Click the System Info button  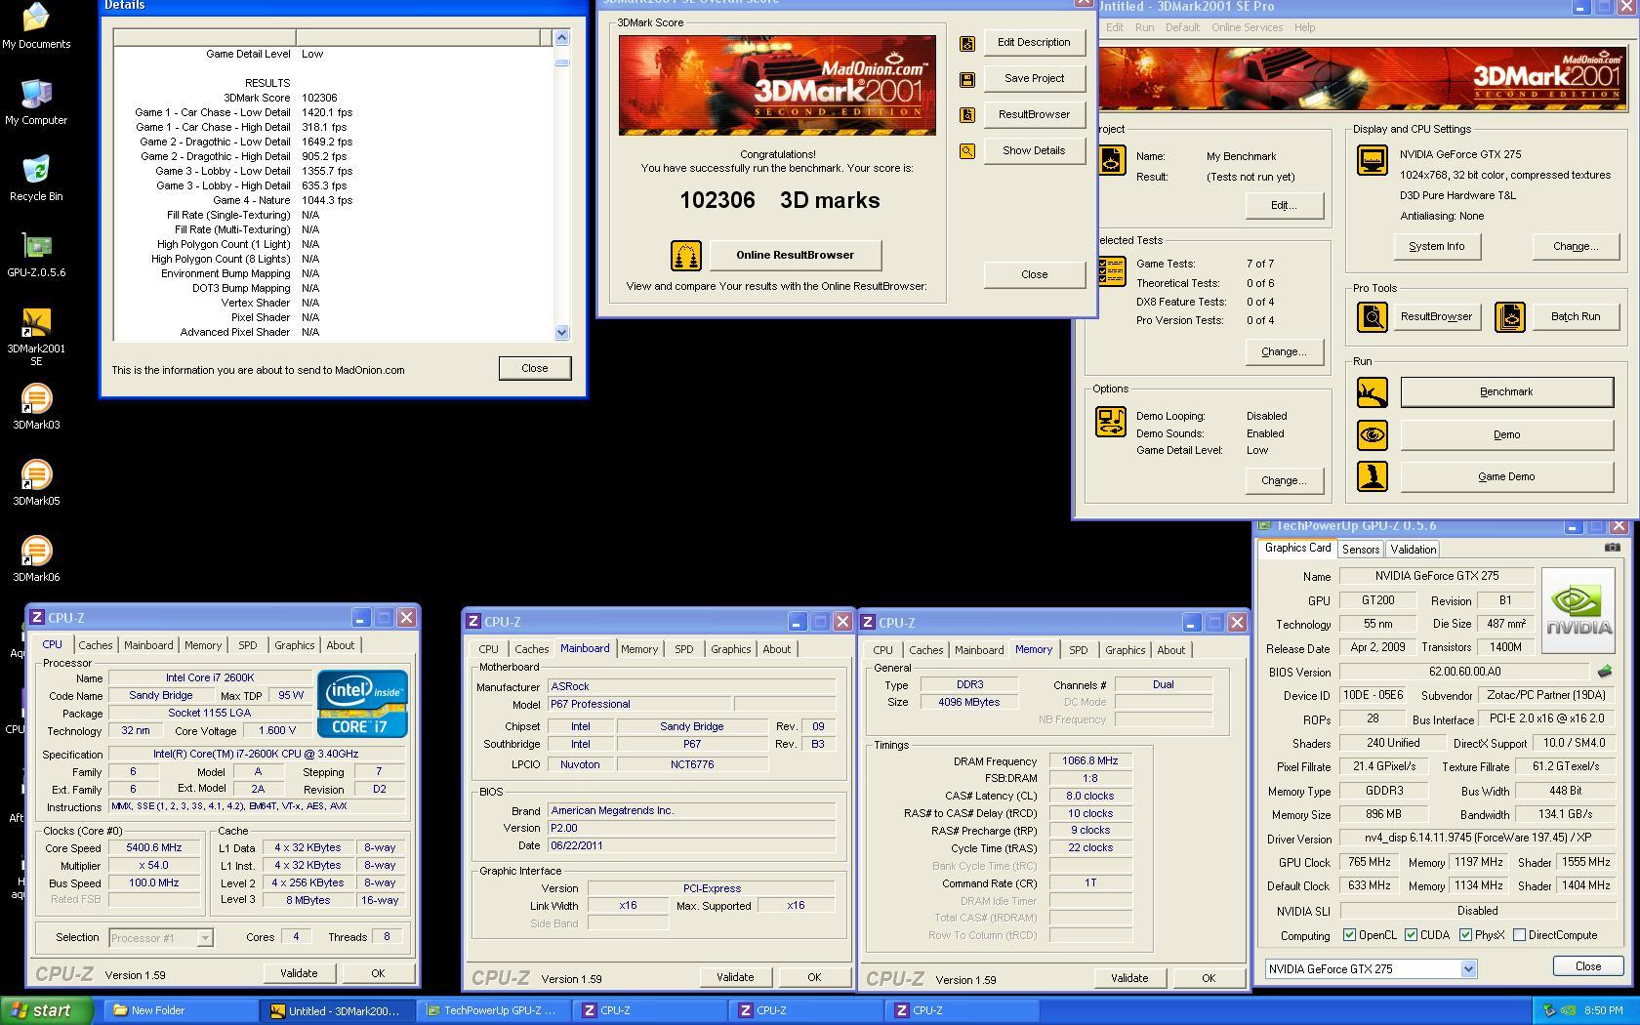[1436, 247]
